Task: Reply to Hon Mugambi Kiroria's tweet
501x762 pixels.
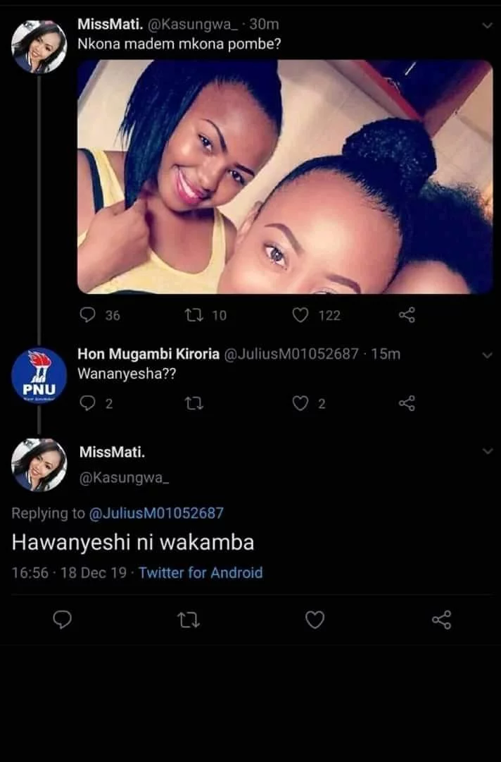Action: click(x=88, y=402)
